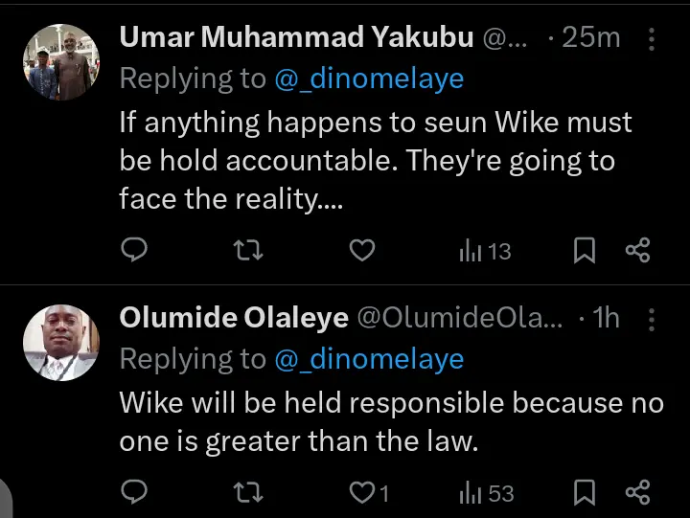Share Olumide Olaleye's tweet
690x518 pixels.
click(638, 493)
